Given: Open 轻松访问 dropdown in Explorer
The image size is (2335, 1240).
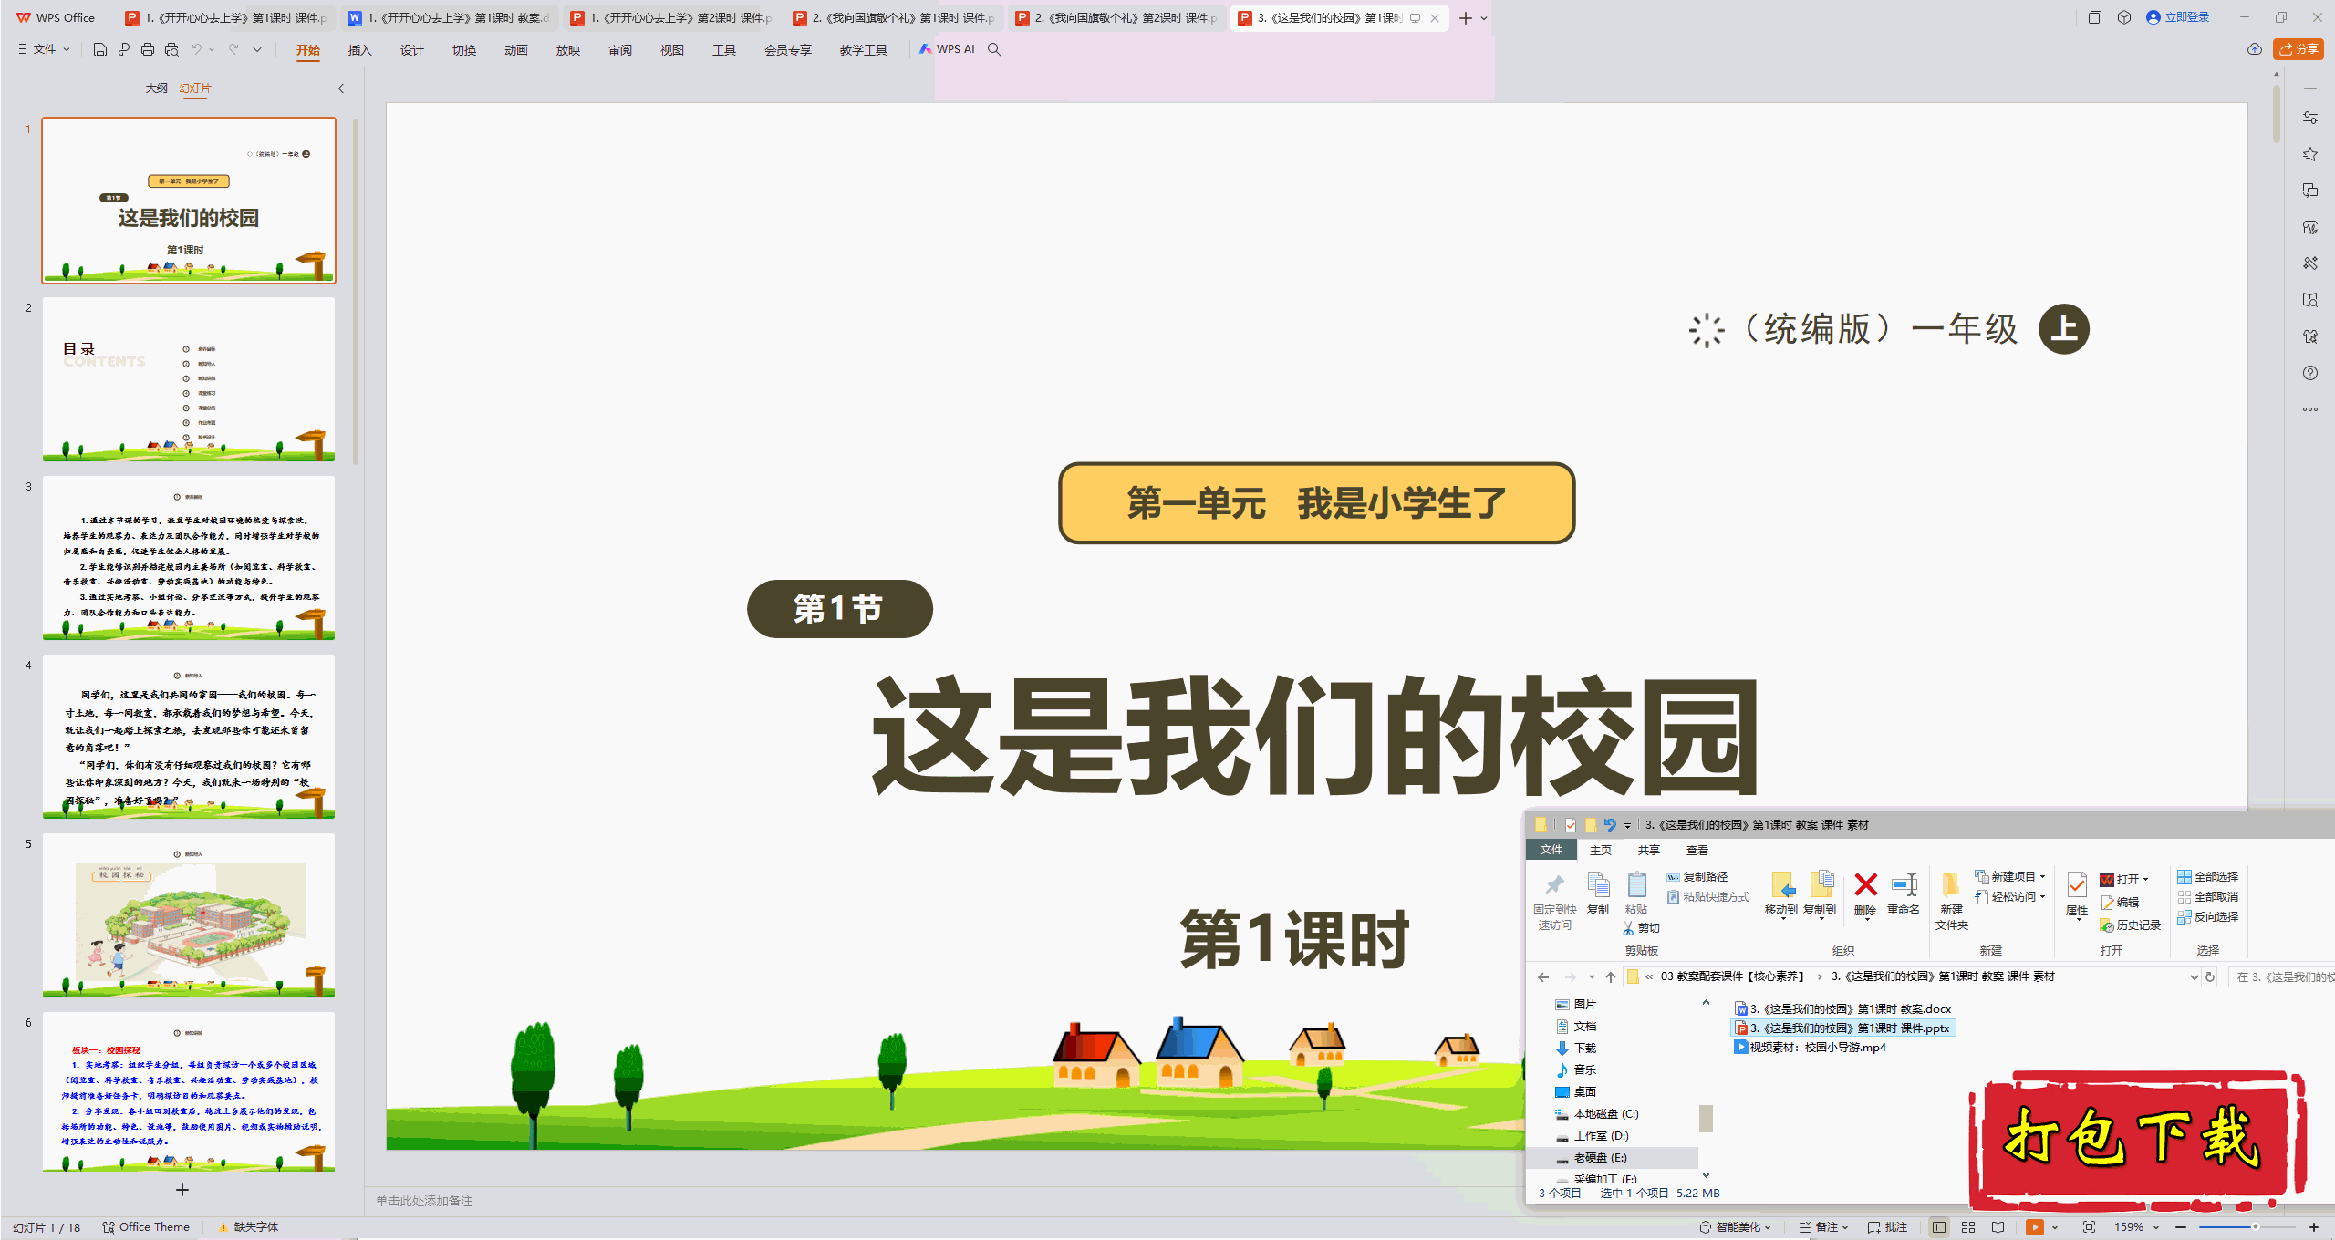Looking at the screenshot, I should tap(2010, 897).
